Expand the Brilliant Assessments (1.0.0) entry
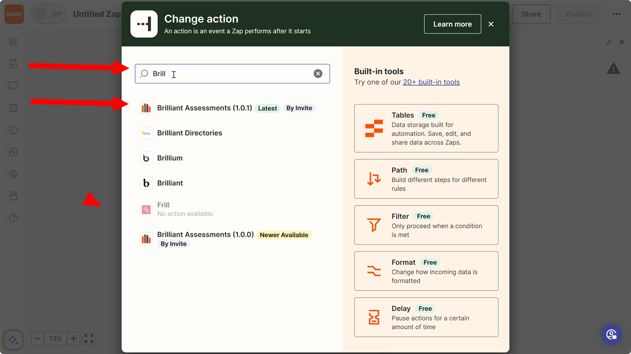Viewport: 631px width, 354px height. [x=205, y=234]
